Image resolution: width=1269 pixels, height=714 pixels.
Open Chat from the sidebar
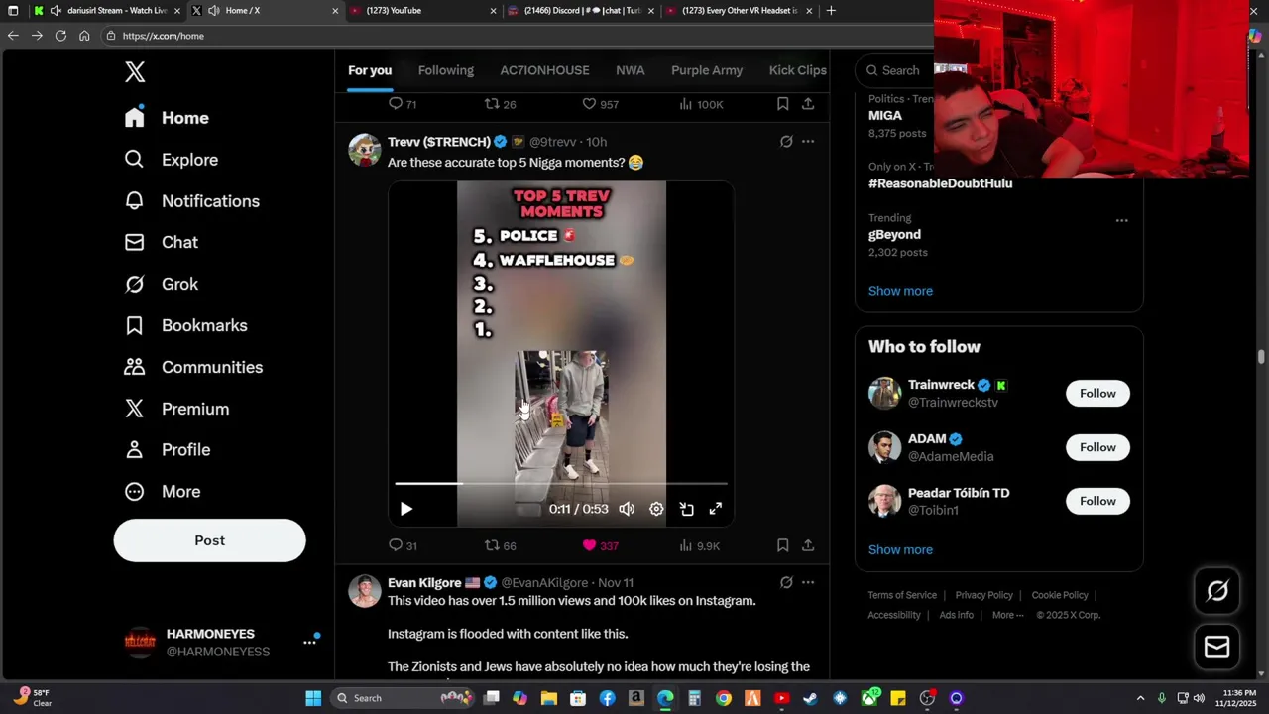(161, 242)
